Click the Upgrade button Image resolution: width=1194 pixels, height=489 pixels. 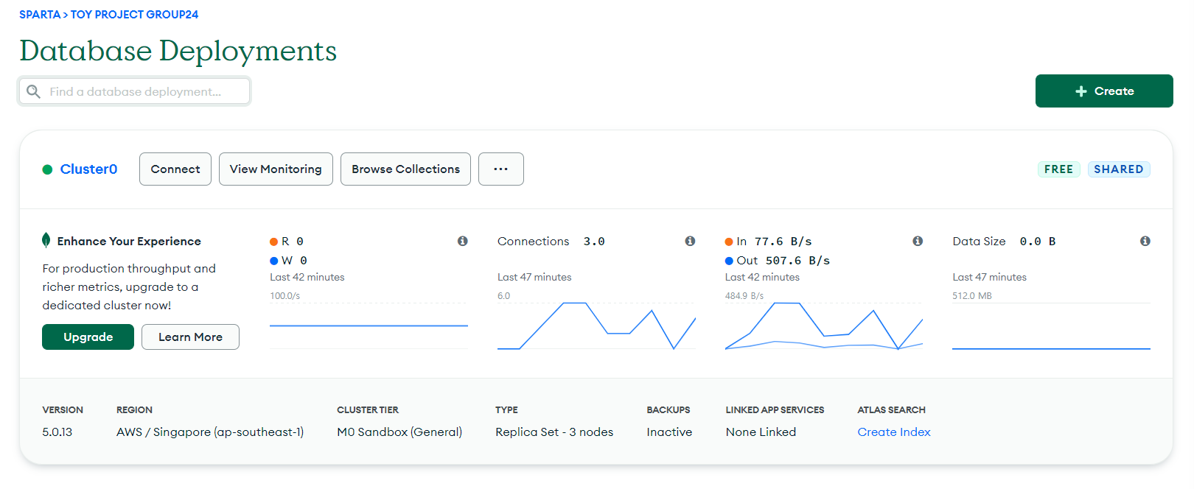88,337
